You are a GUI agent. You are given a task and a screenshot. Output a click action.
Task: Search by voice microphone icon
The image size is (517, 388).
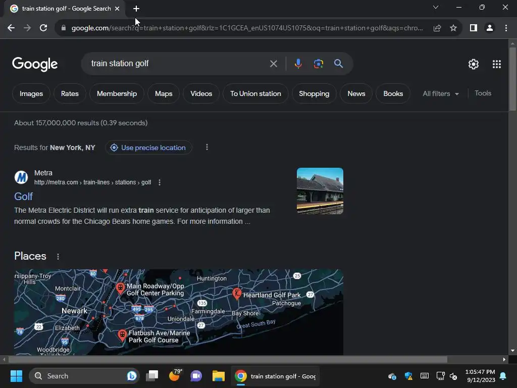coord(298,64)
